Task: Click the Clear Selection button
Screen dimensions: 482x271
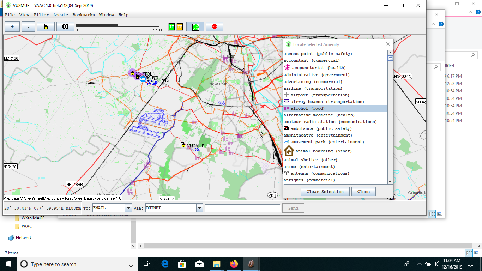Action: (x=325, y=192)
